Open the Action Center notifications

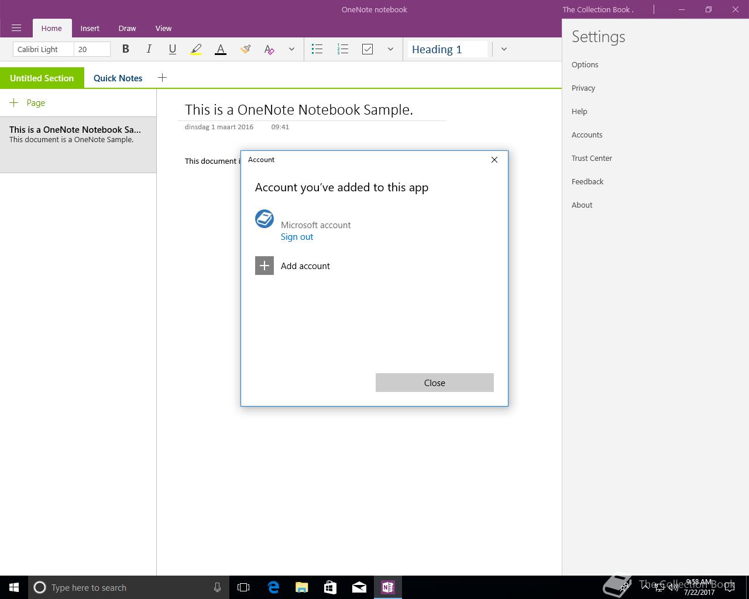[730, 587]
